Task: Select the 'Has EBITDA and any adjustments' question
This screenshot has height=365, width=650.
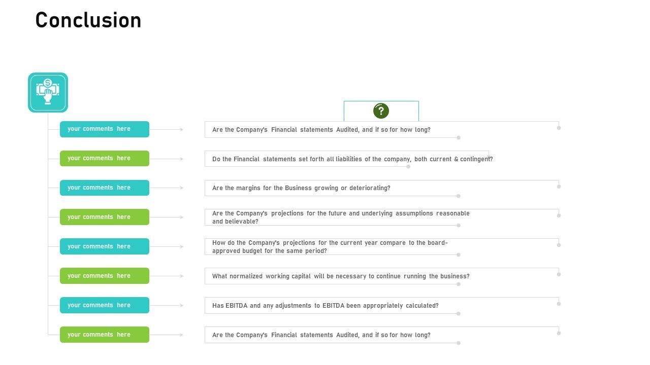Action: click(x=325, y=306)
